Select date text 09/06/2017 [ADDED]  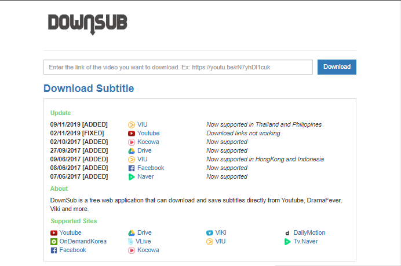(79, 159)
